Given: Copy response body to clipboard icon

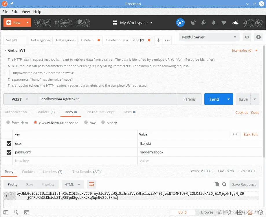Looking at the screenshot, I should (x=217, y=184).
